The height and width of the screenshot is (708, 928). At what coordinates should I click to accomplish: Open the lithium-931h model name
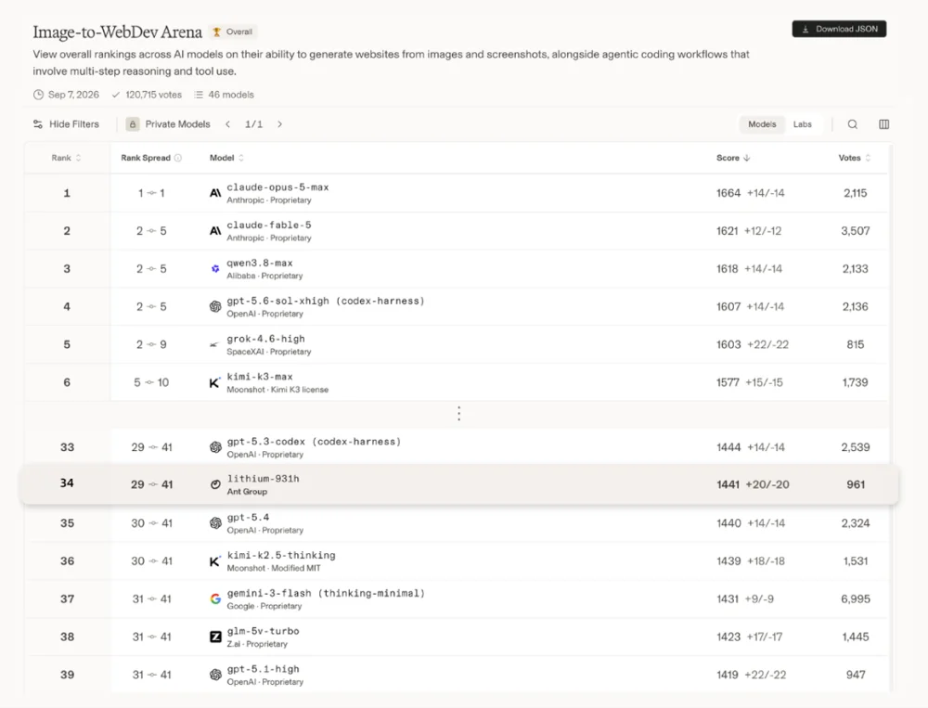(x=264, y=478)
